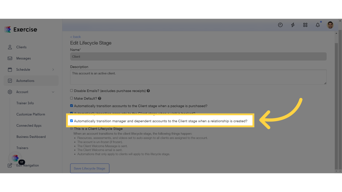The height and width of the screenshot is (192, 342).
Task: Go to Business Dashboard under Account
Action: [31, 136]
